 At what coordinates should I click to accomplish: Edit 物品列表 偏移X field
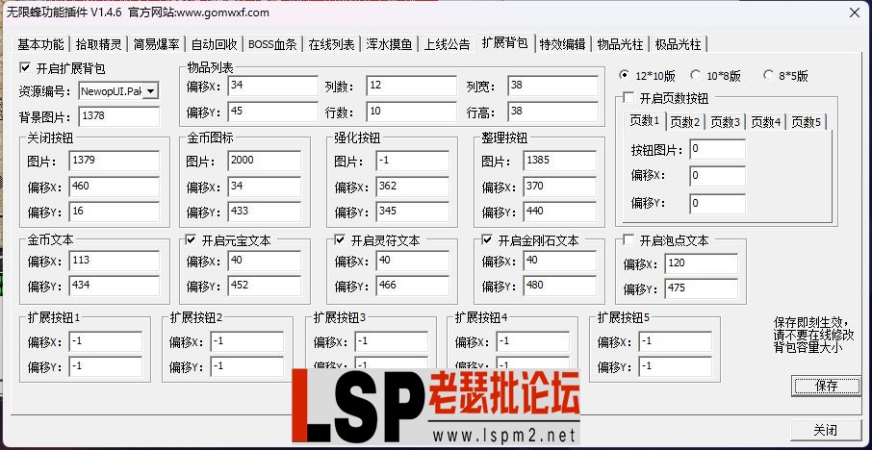pyautogui.click(x=273, y=87)
